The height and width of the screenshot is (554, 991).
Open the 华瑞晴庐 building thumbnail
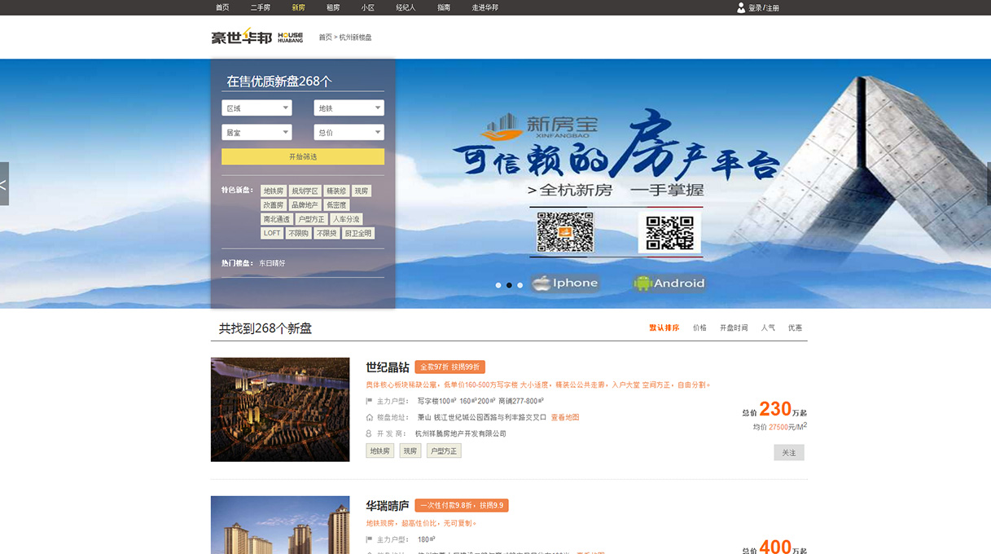(280, 525)
